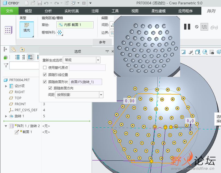Click the pattern feature grid icon

coord(8,30)
